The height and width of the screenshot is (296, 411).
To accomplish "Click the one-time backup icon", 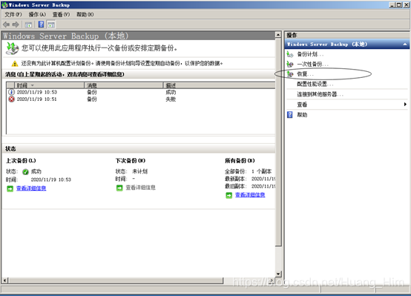I will [290, 64].
